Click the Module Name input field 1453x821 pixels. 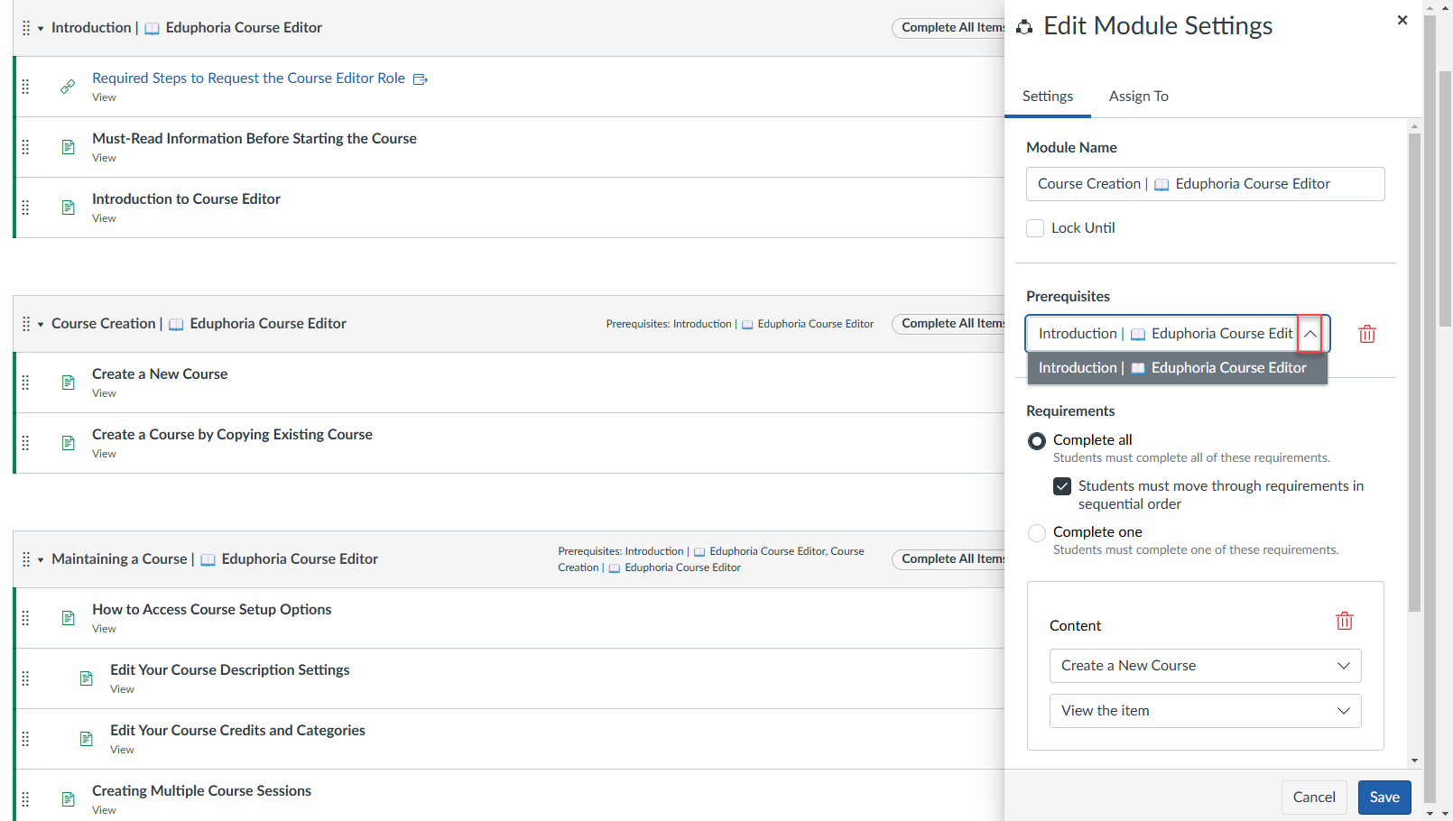1205,184
